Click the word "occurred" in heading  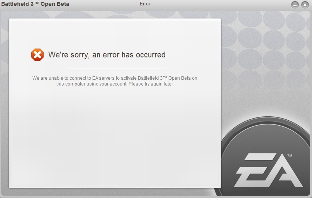click(151, 55)
